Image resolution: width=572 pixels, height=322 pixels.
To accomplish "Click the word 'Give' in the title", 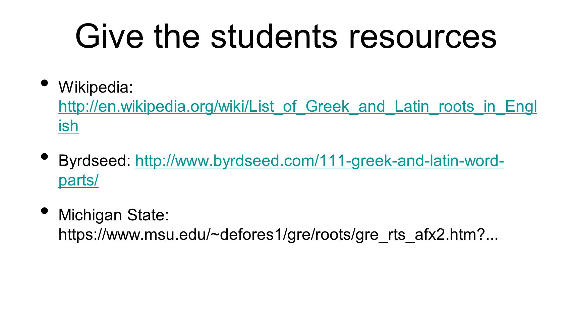I will pyautogui.click(x=109, y=36).
